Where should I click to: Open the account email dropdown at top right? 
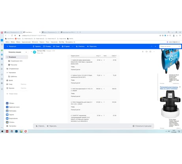tap(173, 42)
